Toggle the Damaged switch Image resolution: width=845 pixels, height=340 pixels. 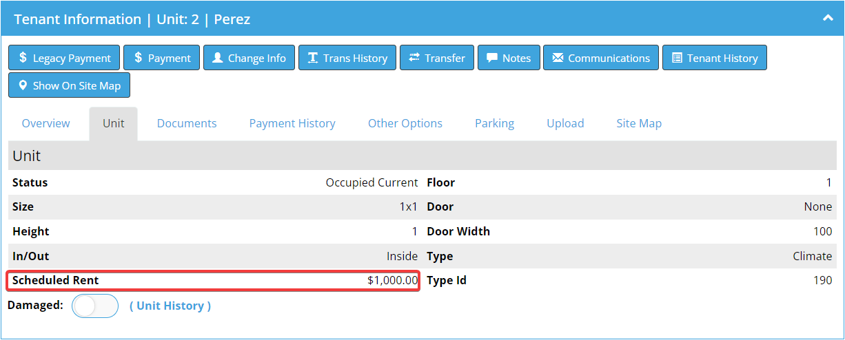coord(95,306)
